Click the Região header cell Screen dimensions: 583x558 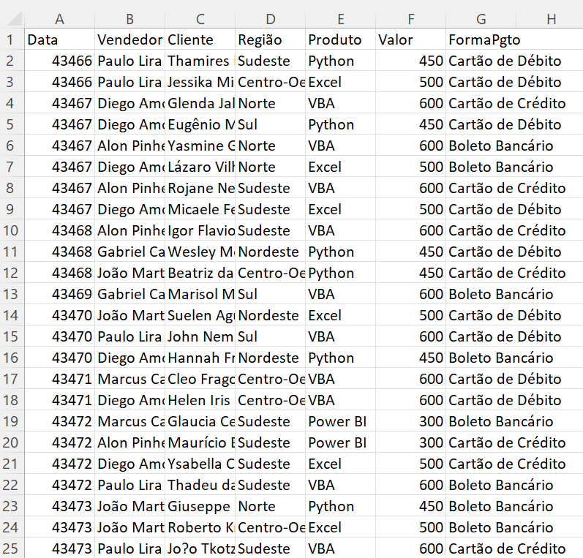pyautogui.click(x=271, y=39)
